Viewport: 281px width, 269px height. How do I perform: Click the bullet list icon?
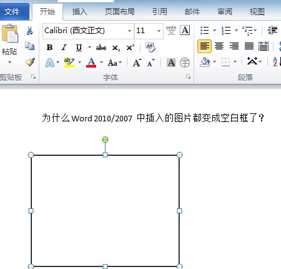pos(204,31)
